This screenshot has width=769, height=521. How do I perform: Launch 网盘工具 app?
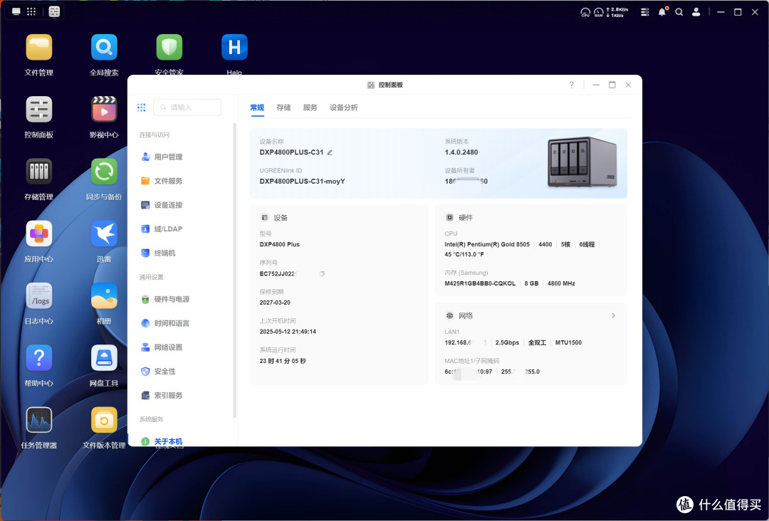104,358
